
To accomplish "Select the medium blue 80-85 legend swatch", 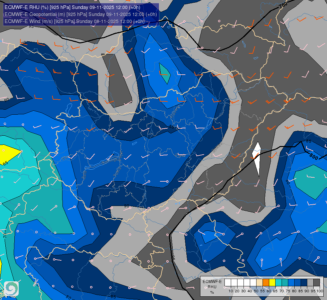I will (298, 282).
